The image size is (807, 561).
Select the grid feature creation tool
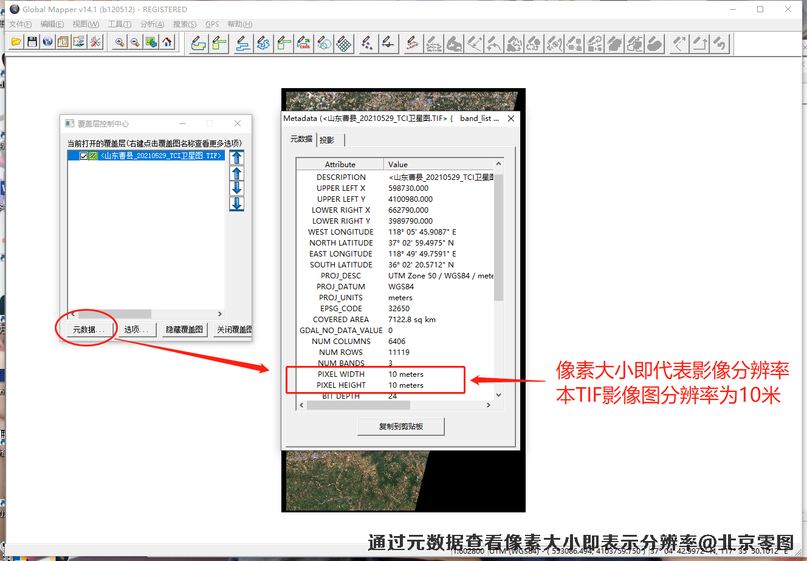344,43
